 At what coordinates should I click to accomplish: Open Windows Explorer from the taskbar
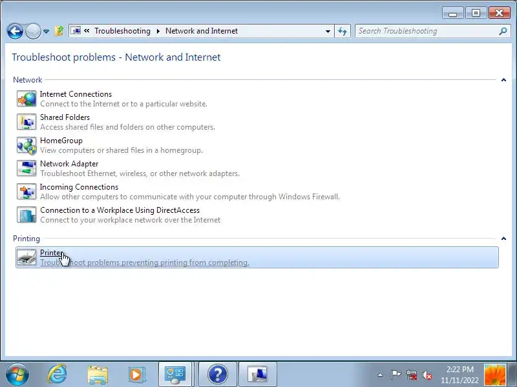[x=98, y=375]
